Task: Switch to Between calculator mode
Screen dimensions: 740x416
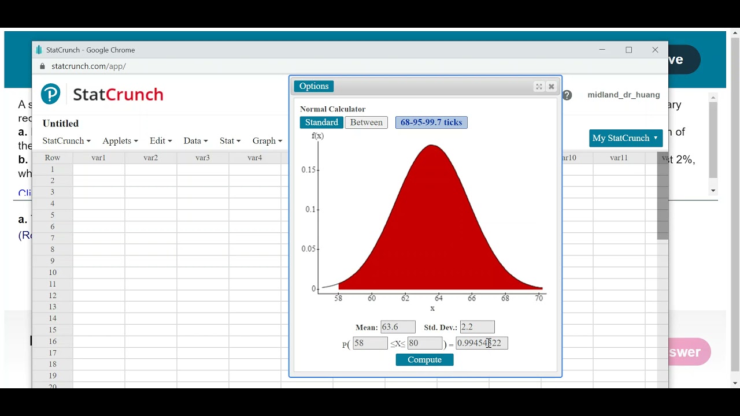Action: click(367, 122)
